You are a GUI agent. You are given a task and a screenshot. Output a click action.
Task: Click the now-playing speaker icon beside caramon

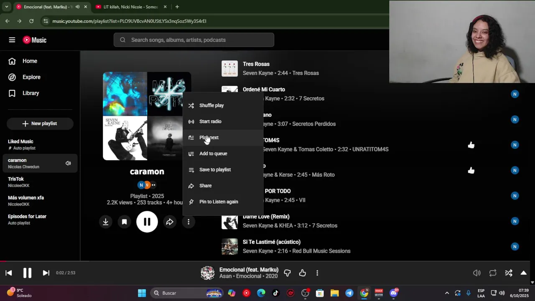(x=68, y=163)
